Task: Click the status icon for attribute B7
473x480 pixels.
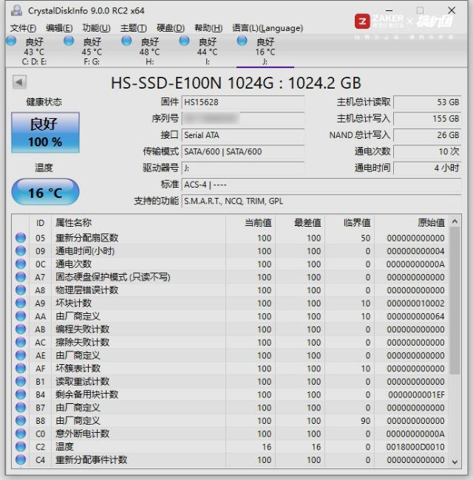Action: coord(21,408)
